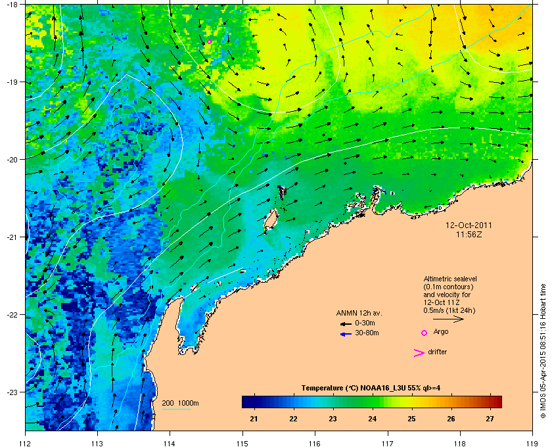Click the 'Temperature (°C) NOAA16_L3U 55% ql>=4' title
Image resolution: width=552 pixels, height=447 pixels.
click(x=371, y=388)
